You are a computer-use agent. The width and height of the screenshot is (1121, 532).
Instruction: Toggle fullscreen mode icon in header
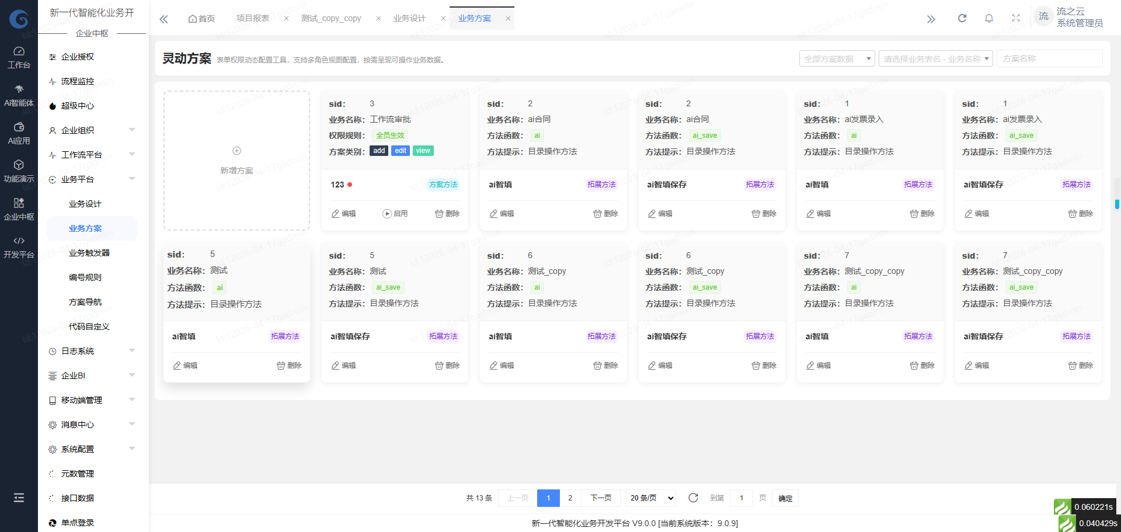(x=1016, y=18)
